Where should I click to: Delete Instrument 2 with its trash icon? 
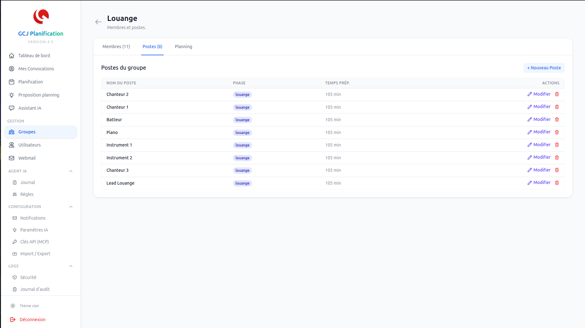pyautogui.click(x=557, y=157)
